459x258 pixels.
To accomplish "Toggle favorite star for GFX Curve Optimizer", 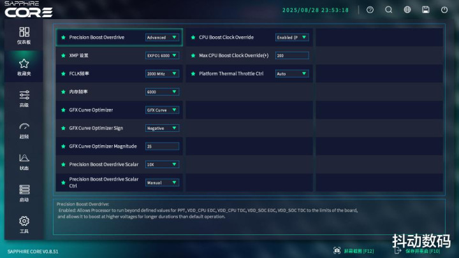I will click(63, 110).
